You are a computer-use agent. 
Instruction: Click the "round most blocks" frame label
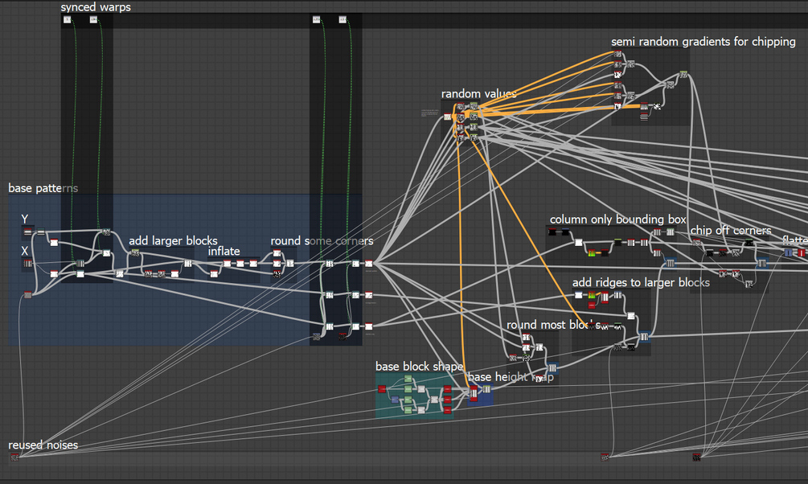(553, 325)
